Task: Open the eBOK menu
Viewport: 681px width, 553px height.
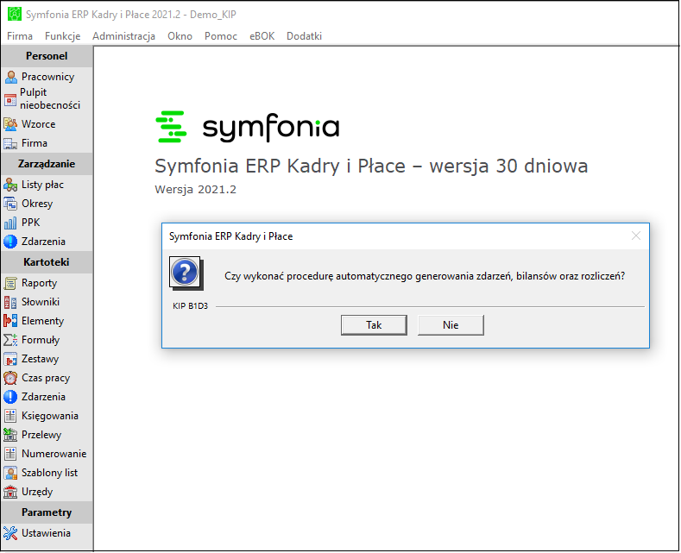Action: click(262, 36)
